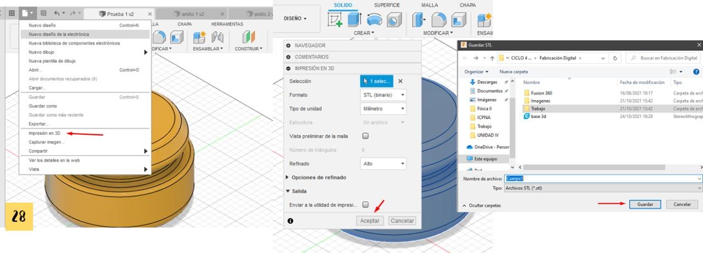Select the Revolve tool in CREAR
703x253 pixels.
(374, 20)
